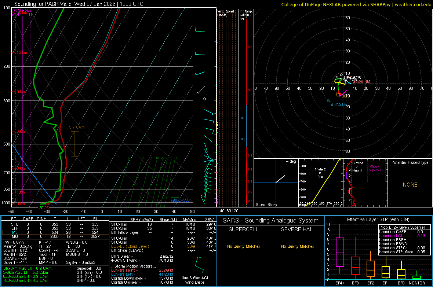Click the 'Corfidi Downshear =' row label
Screen dimensions: 433x287
[x=129, y=278]
